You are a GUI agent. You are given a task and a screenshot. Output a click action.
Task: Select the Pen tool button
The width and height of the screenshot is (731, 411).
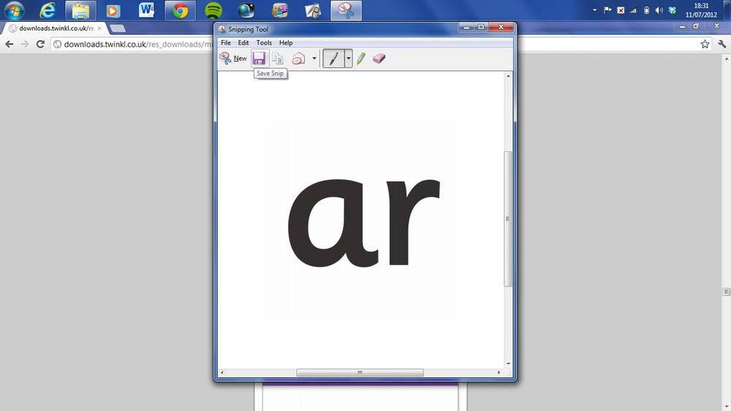[x=333, y=59]
